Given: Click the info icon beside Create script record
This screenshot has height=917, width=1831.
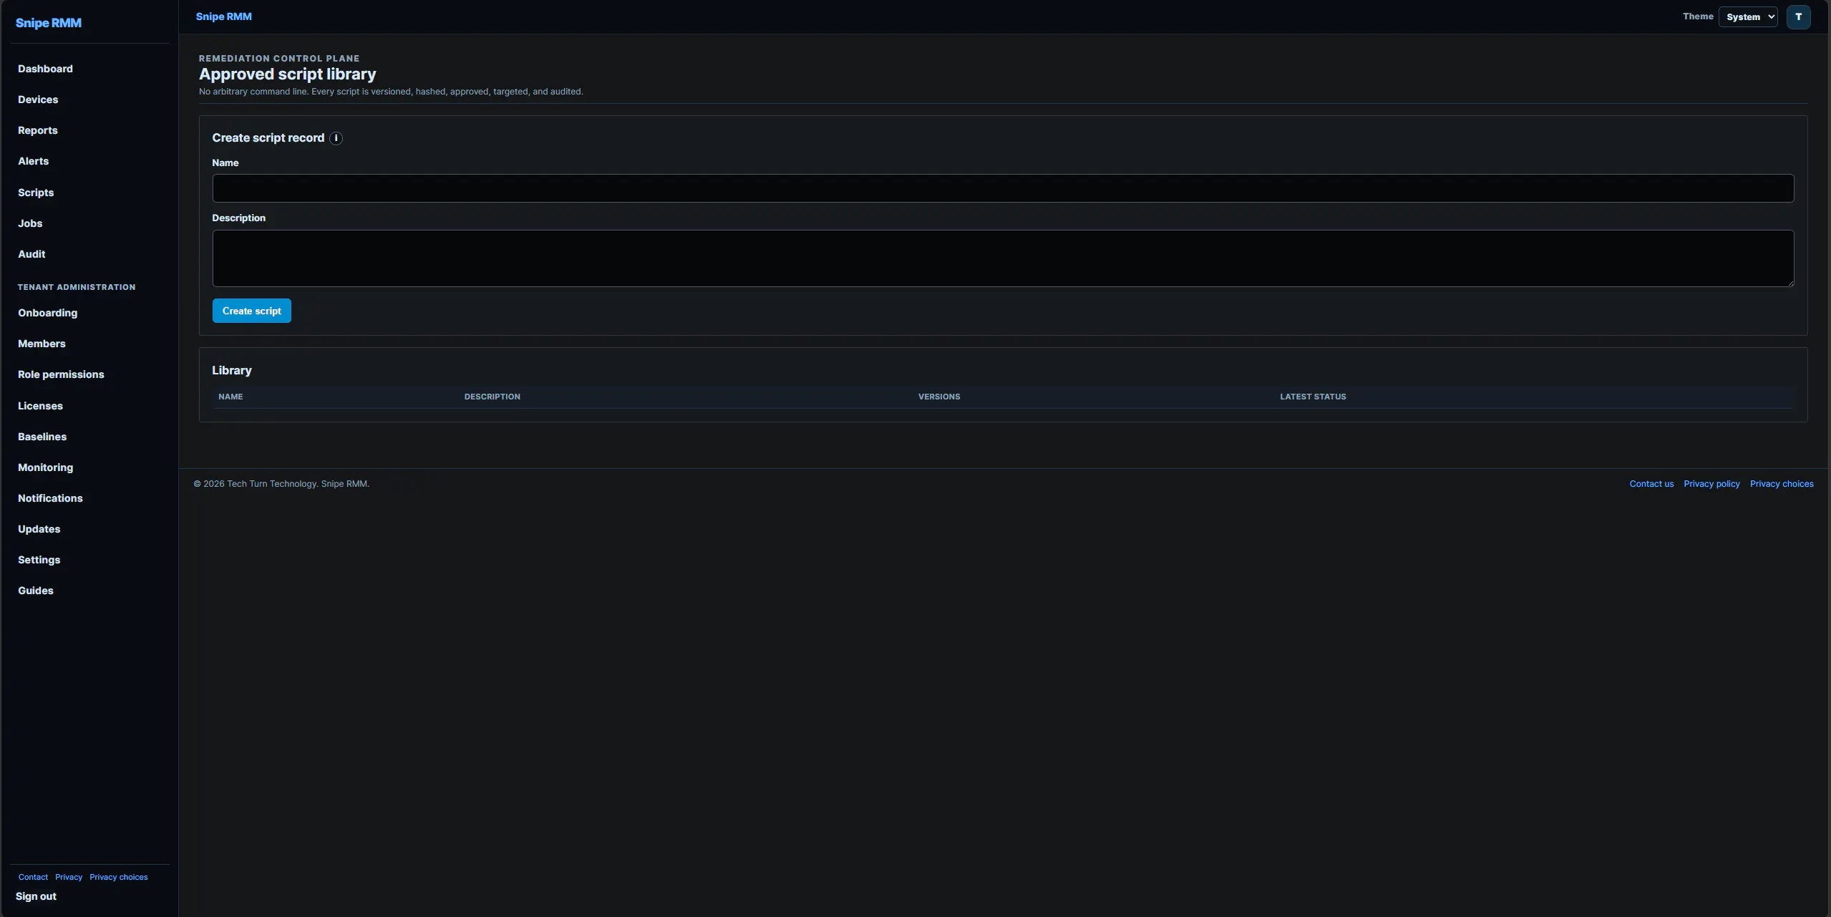Looking at the screenshot, I should (x=336, y=138).
